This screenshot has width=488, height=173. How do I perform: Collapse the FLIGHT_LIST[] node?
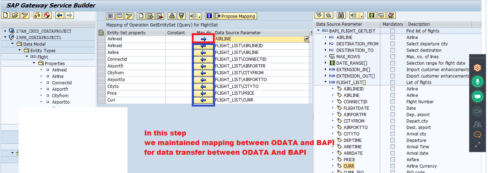coord(325,82)
